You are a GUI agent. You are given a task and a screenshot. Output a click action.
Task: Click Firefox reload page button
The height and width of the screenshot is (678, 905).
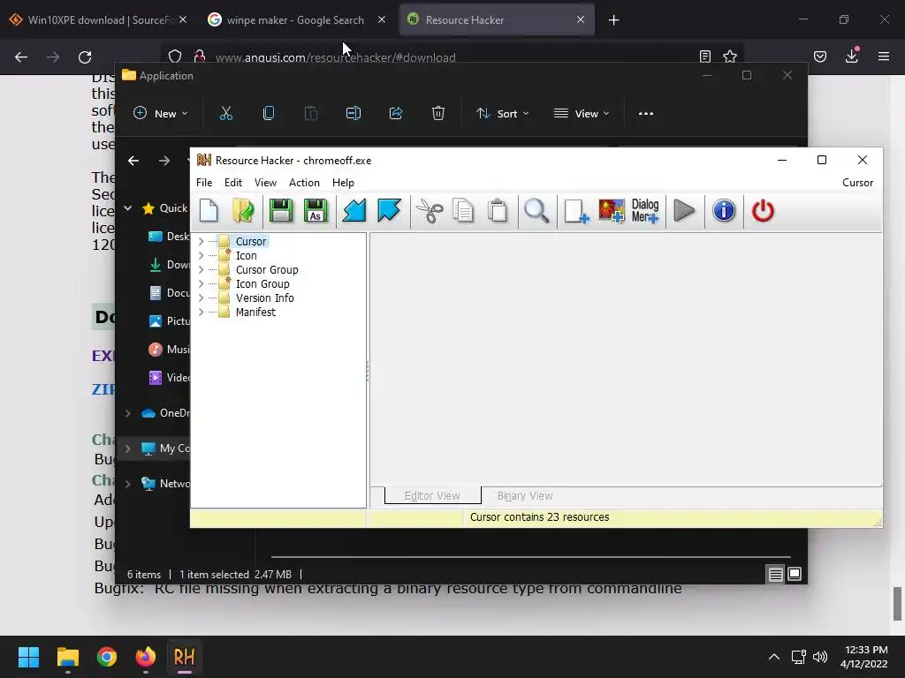[x=85, y=57]
